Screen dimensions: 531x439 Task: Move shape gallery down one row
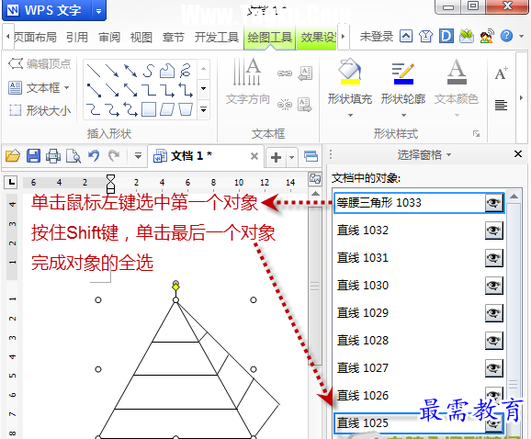pyautogui.click(x=204, y=89)
